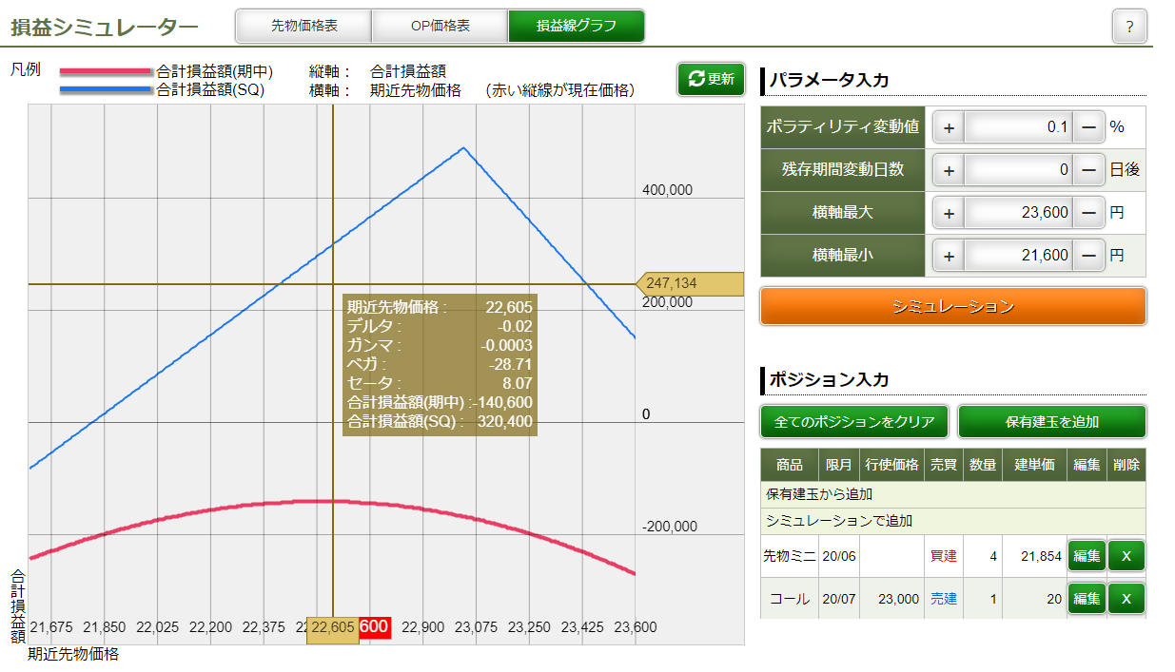Open the ? help icon
The height and width of the screenshot is (672, 1175).
[x=1129, y=26]
